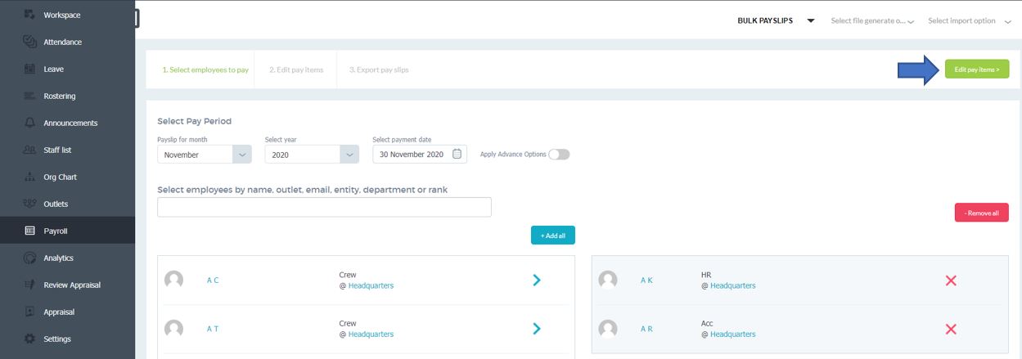Expand Select import option dropdown
The width and height of the screenshot is (1022, 359).
[970, 20]
